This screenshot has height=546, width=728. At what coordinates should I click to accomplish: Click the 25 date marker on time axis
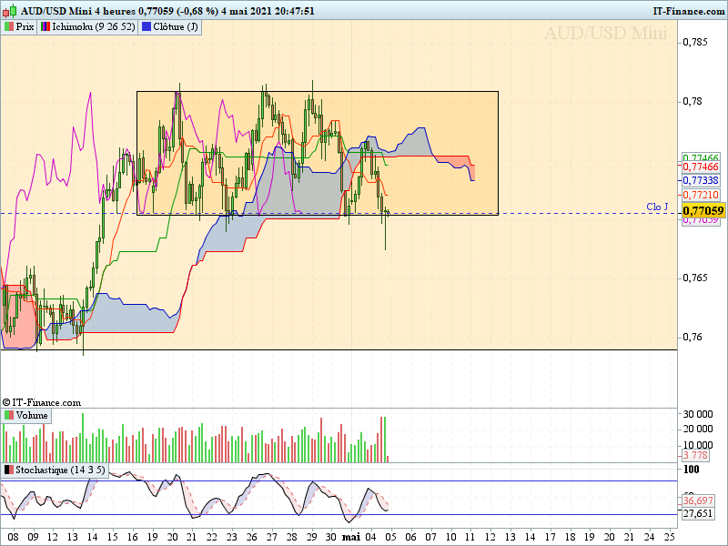(x=669, y=537)
